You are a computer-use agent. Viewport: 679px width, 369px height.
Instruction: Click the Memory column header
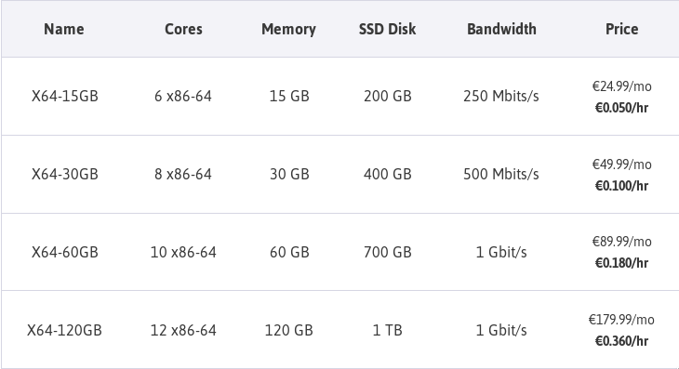coord(288,29)
